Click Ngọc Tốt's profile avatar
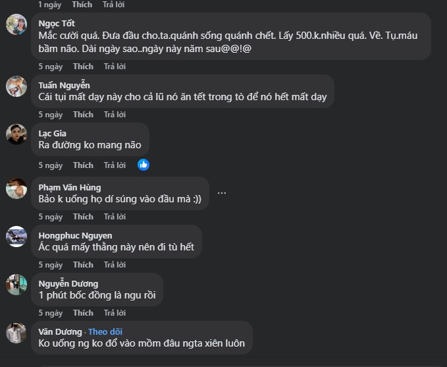447x367 pixels. coord(16,24)
